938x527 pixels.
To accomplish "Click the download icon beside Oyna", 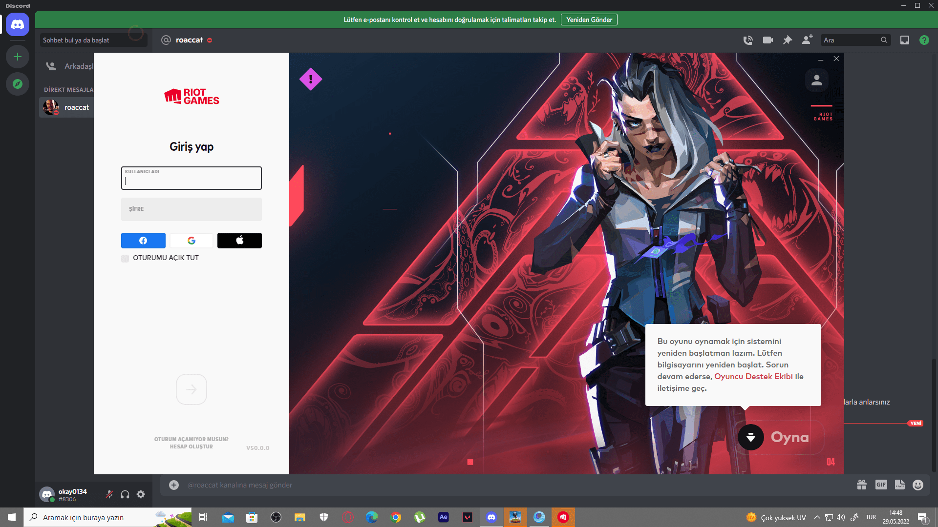I will (x=751, y=437).
